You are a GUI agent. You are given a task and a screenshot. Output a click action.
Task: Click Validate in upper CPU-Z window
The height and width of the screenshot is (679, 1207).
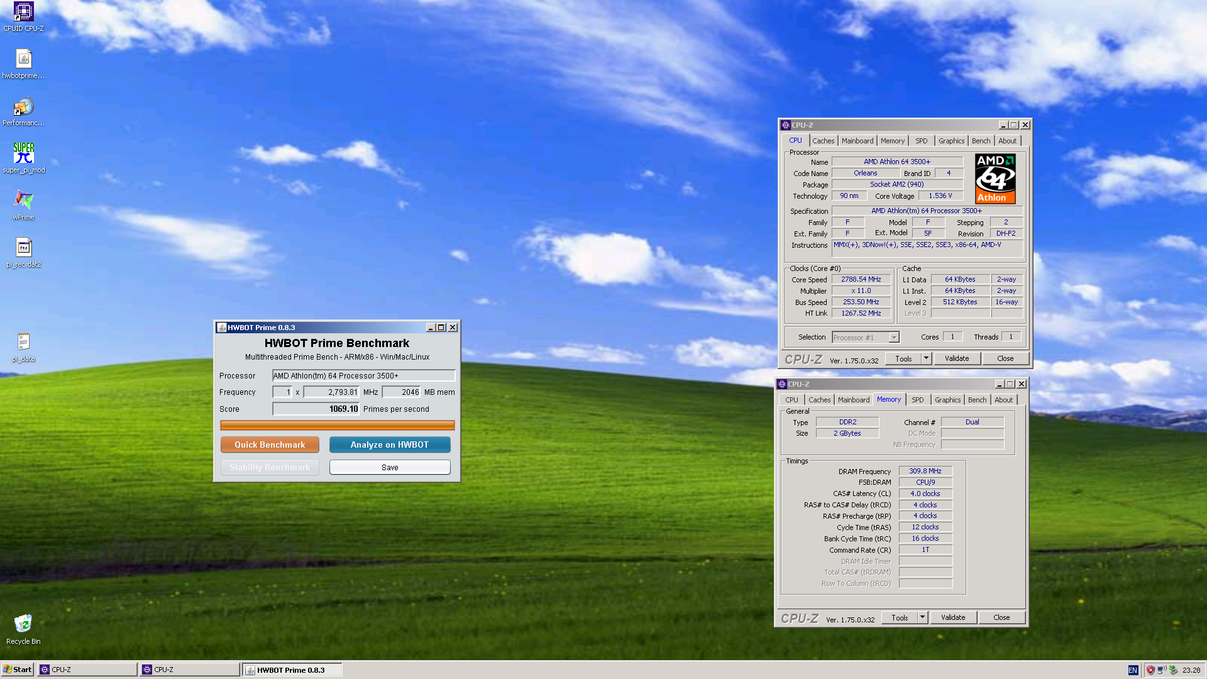pos(957,358)
